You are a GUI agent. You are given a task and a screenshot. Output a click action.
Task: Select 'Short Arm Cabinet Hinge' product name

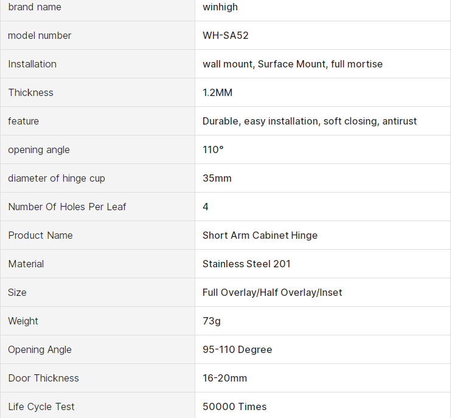260,236
